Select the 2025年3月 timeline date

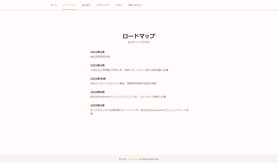[x=97, y=105]
